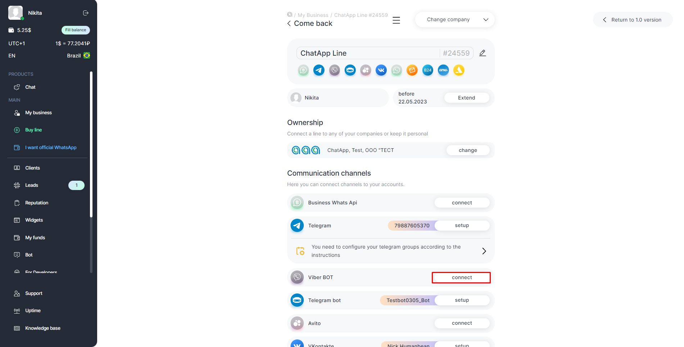Click the VK icon in line header

pyautogui.click(x=381, y=70)
